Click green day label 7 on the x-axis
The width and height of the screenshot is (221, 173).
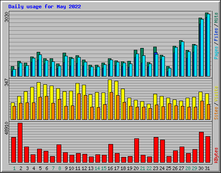pos(53,168)
